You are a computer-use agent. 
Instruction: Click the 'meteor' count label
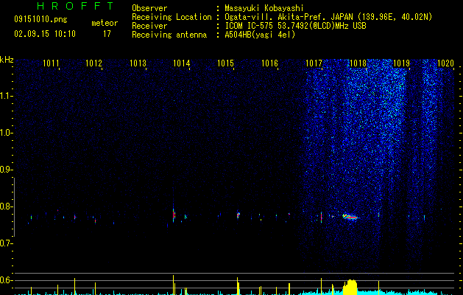pos(105,23)
